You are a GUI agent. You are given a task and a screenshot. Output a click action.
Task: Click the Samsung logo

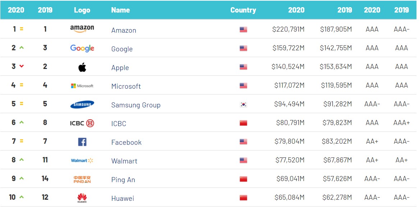82,105
